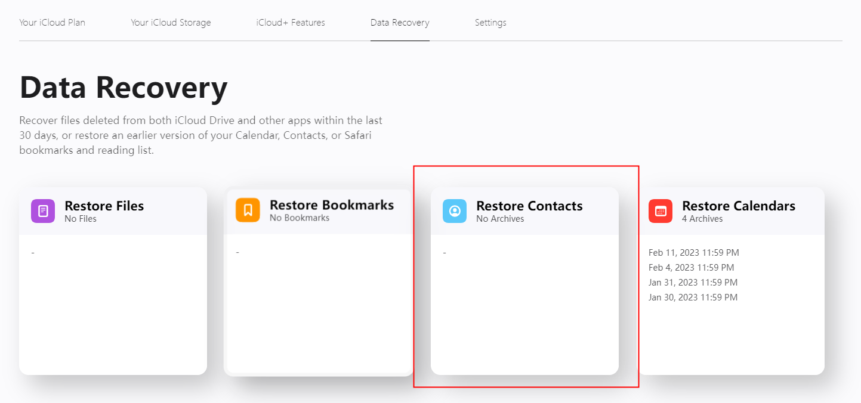Choose the Feb 4, 2023 calendar archive

click(x=690, y=267)
